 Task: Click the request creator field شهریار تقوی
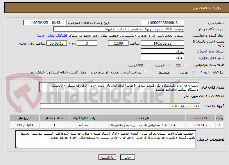coord(126,36)
